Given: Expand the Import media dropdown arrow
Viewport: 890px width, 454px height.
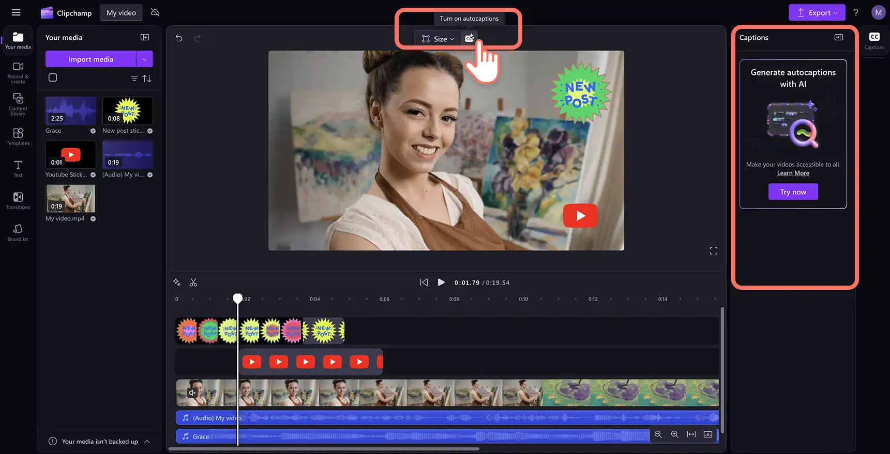Looking at the screenshot, I should coord(145,59).
